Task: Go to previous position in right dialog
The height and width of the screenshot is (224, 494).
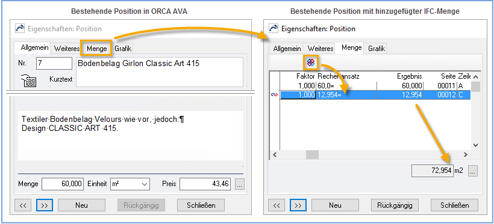Action: (277, 205)
